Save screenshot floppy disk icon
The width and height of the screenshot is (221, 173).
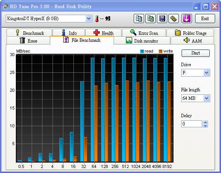click(x=162, y=19)
